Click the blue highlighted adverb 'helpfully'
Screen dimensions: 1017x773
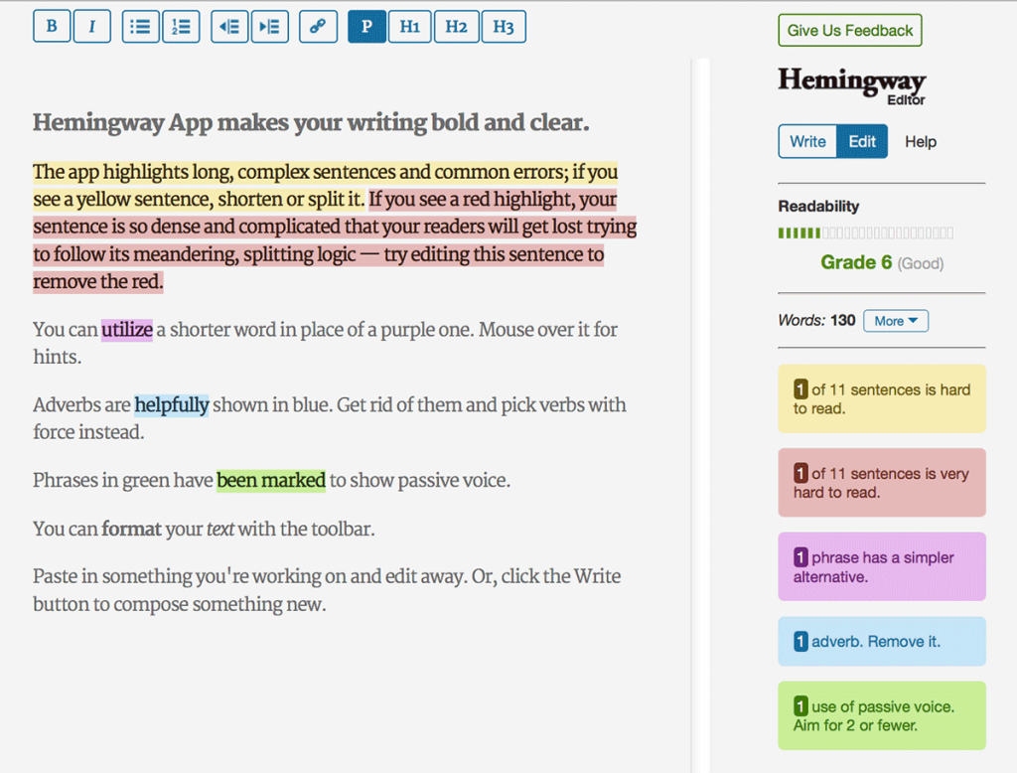(x=172, y=404)
